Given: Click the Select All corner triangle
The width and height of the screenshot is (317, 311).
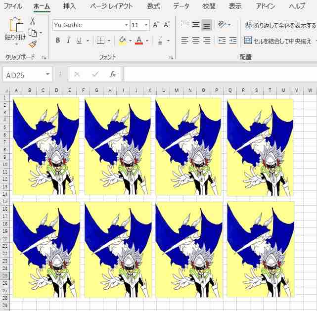Looking at the screenshot, I should tap(5, 90).
